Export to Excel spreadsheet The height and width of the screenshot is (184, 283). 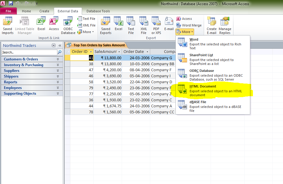pyautogui.click(x=118, y=23)
